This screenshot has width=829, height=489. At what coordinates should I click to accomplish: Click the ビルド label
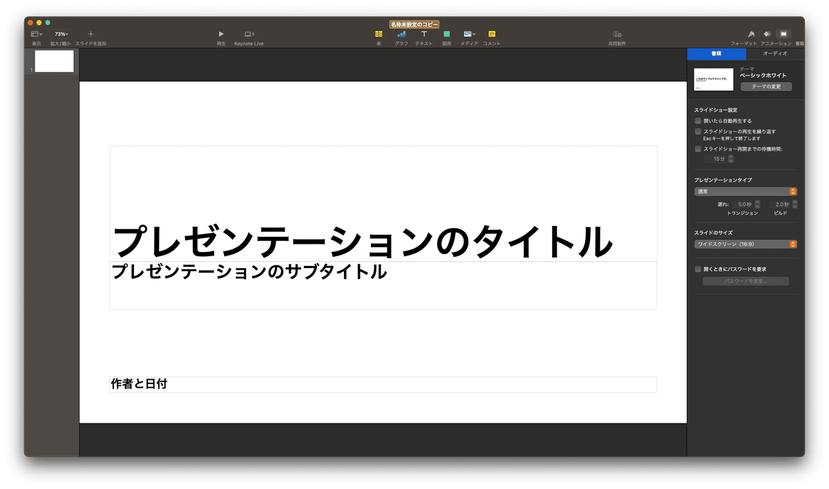click(x=781, y=213)
